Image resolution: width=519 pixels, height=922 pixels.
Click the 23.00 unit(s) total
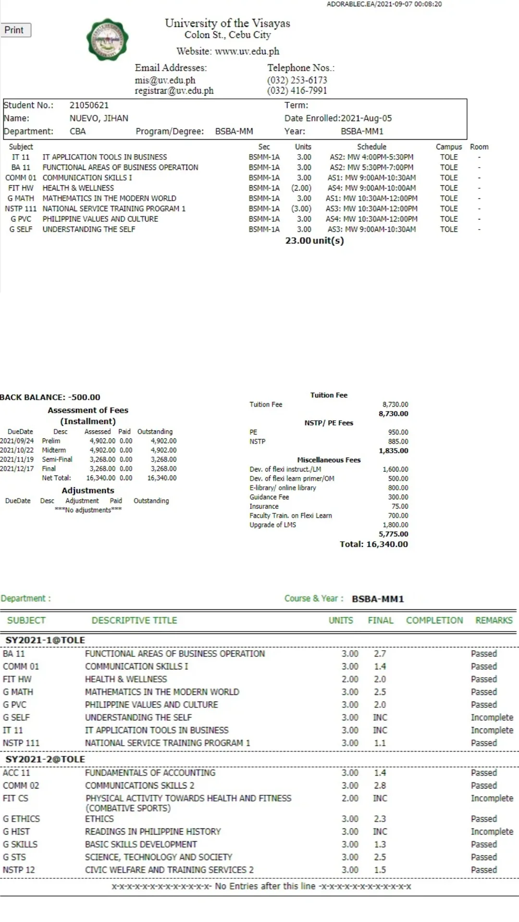pyautogui.click(x=314, y=241)
